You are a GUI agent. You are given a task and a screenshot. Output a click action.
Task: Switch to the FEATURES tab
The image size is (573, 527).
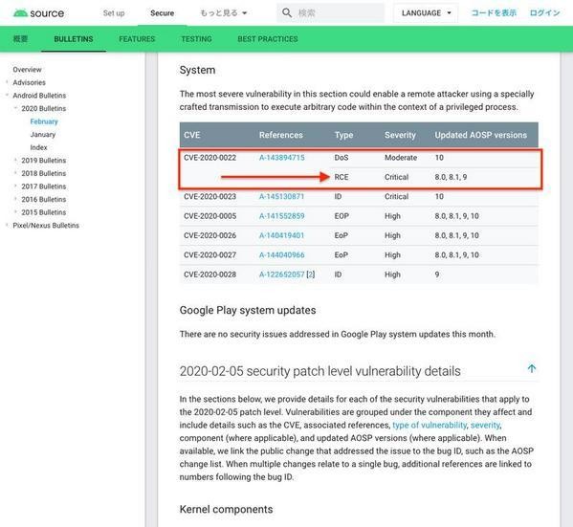coord(137,39)
